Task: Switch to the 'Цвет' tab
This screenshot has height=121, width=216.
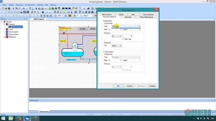Action: 133,14
